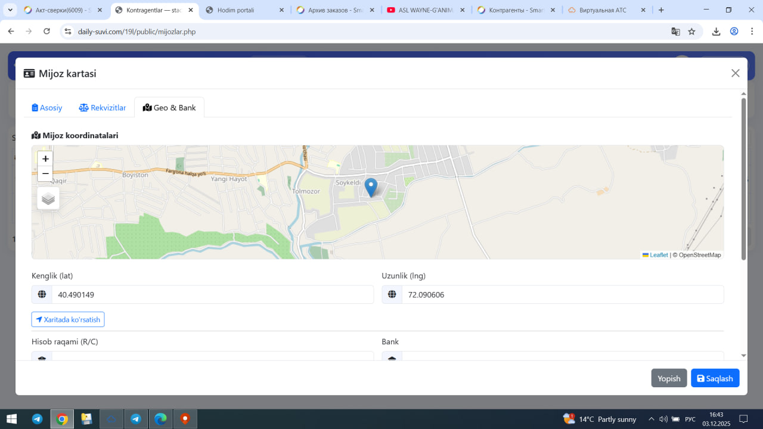This screenshot has width=763, height=429.
Task: Open the volume control in the tray
Action: click(663, 419)
